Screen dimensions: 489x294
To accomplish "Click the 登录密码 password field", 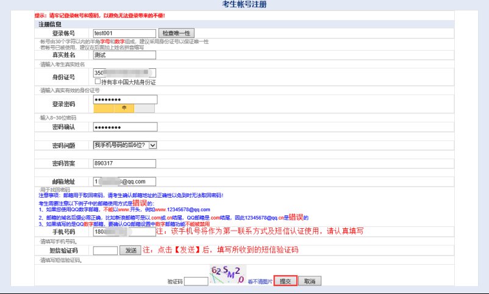I will pyautogui.click(x=124, y=99).
